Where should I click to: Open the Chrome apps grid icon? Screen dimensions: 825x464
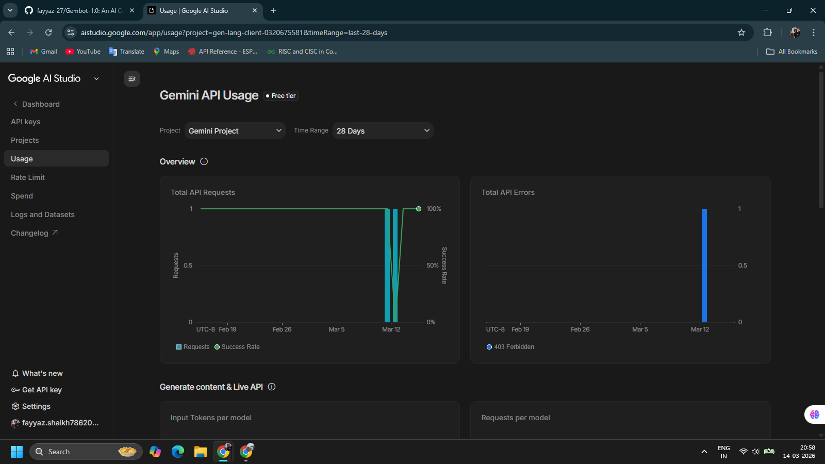click(x=10, y=52)
